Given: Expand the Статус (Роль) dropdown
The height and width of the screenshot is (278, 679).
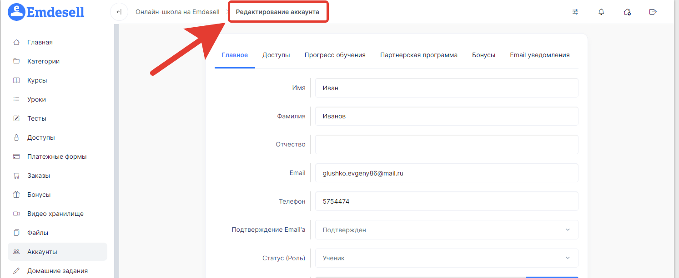Looking at the screenshot, I should pos(446,258).
